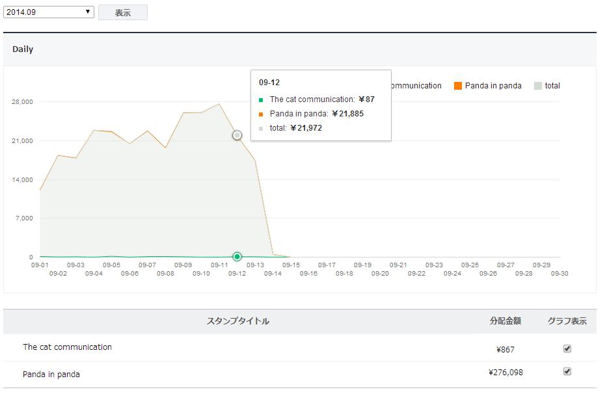Click the green cat communication data marker

tap(237, 257)
